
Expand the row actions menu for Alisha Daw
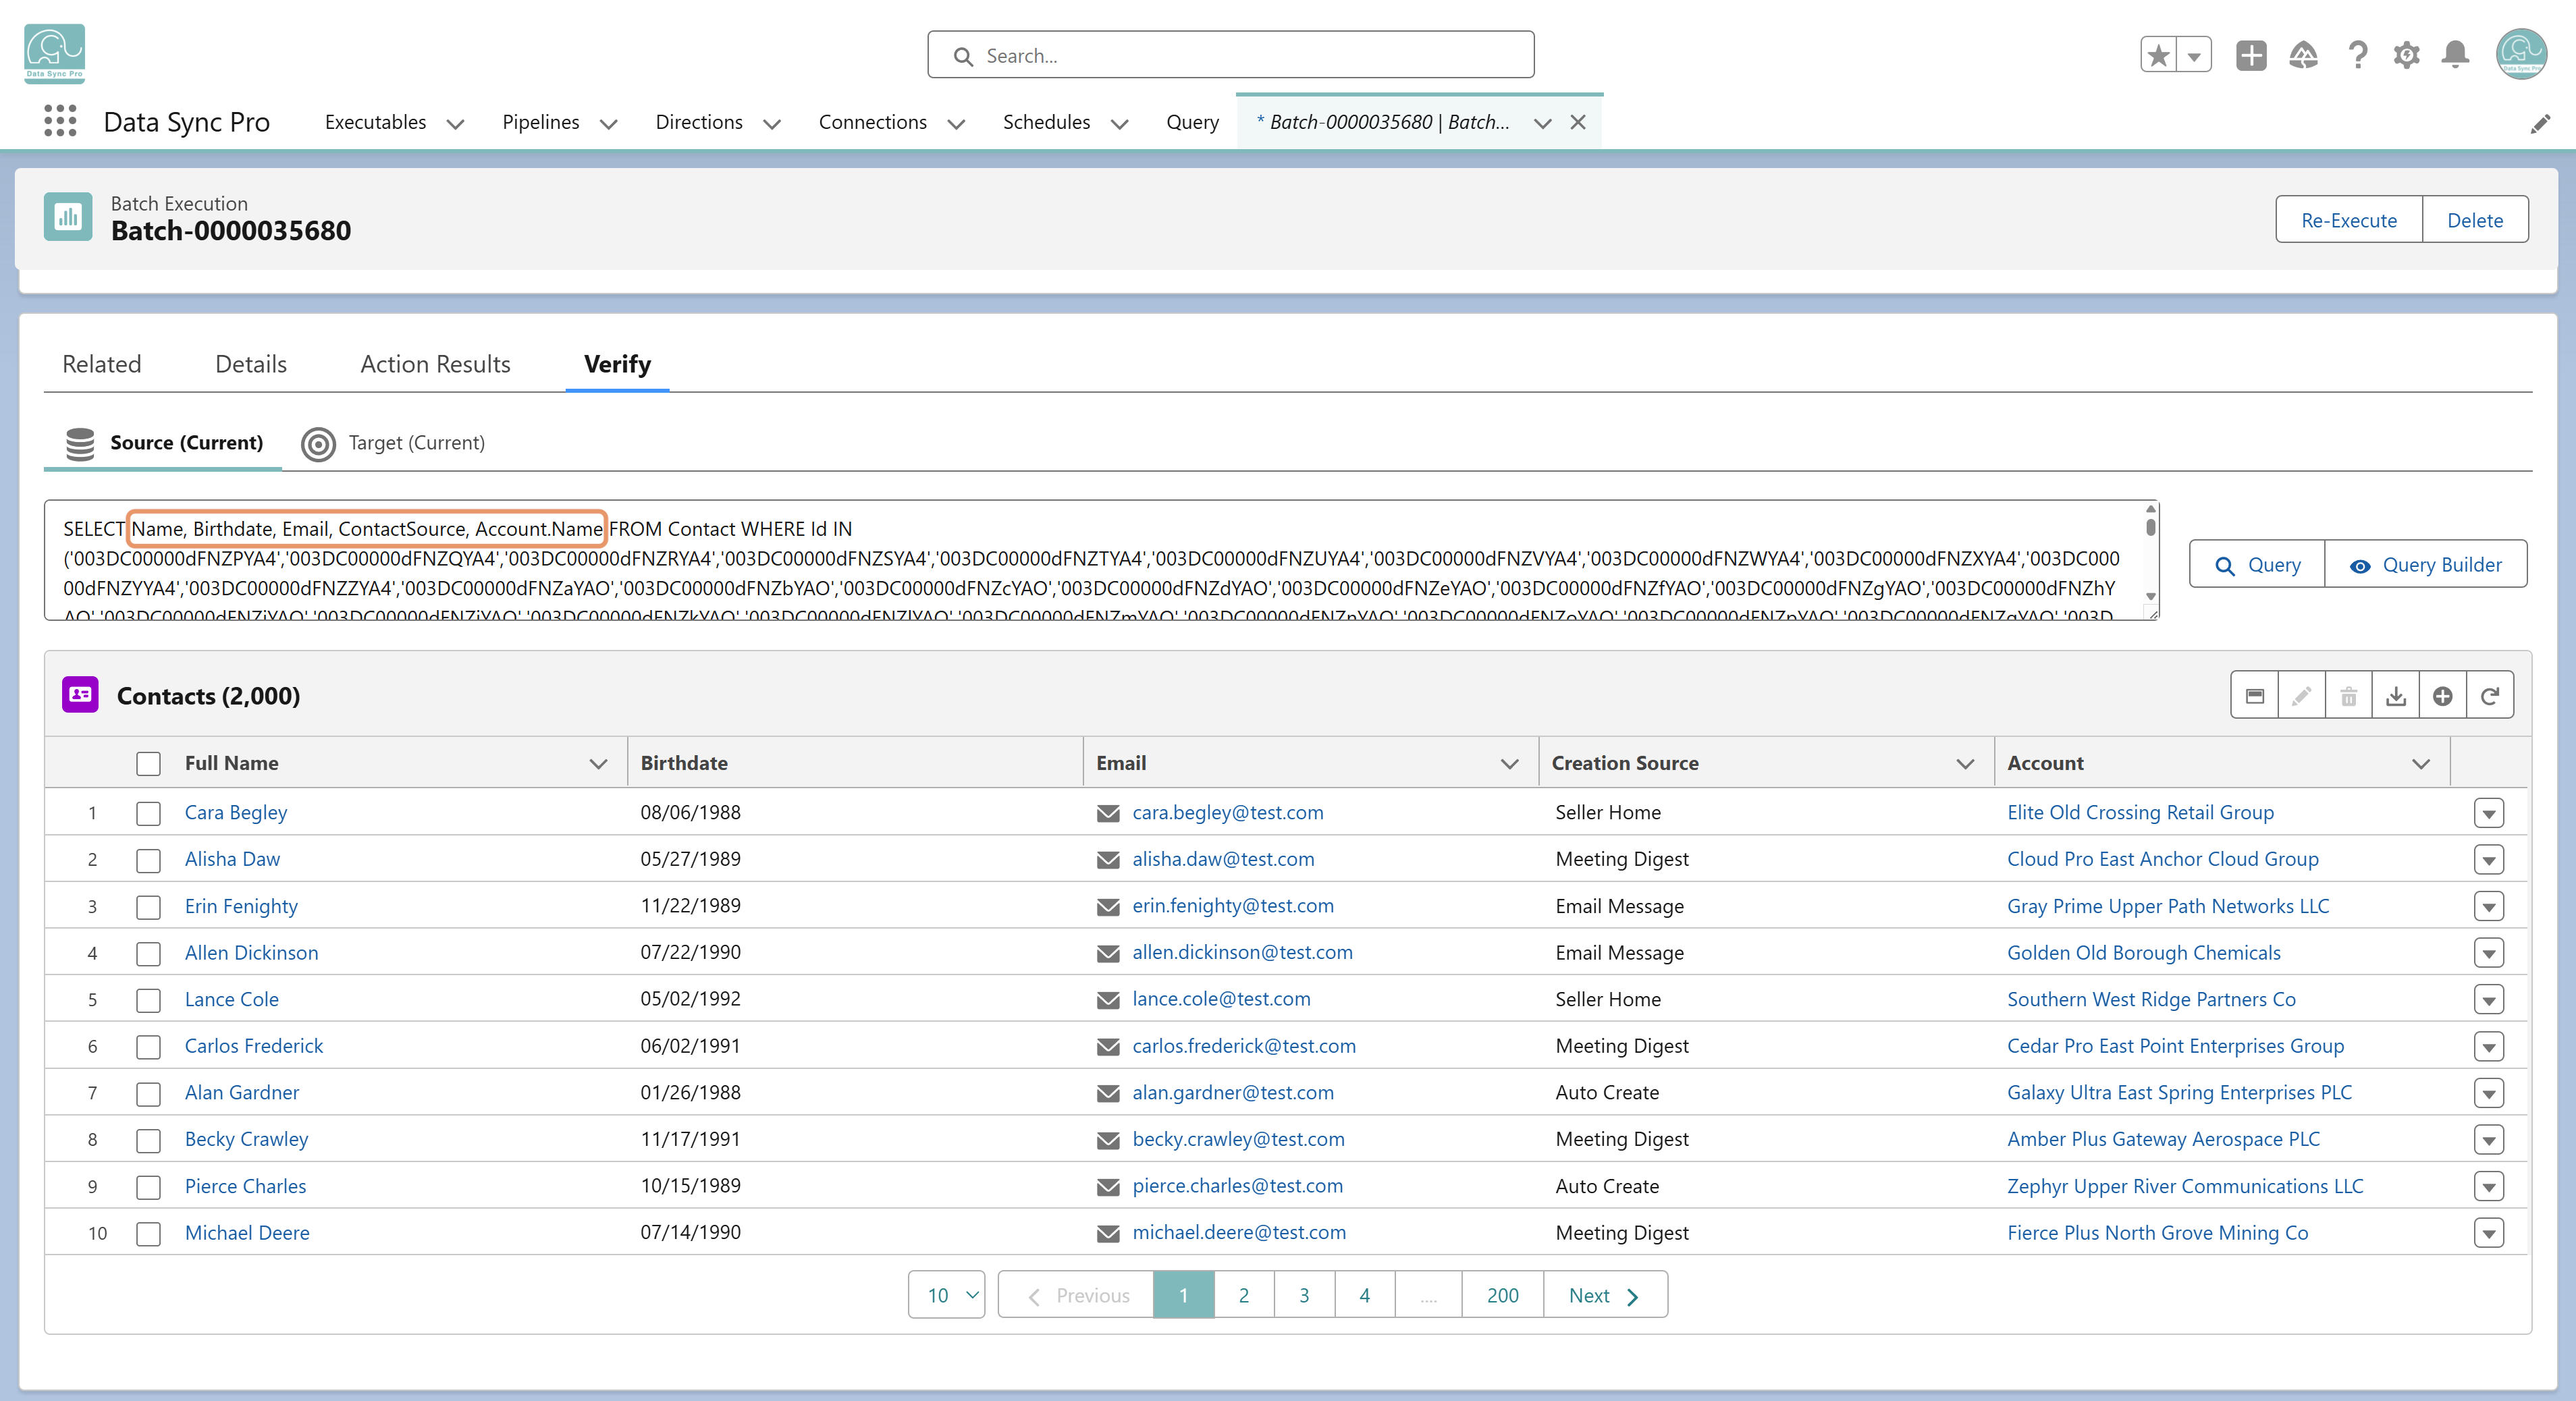click(x=2488, y=859)
